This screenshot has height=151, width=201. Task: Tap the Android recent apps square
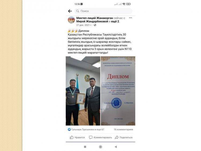pos(85,147)
